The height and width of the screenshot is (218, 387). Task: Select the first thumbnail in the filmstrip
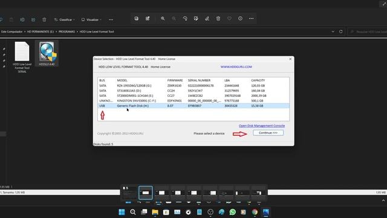[129, 193]
